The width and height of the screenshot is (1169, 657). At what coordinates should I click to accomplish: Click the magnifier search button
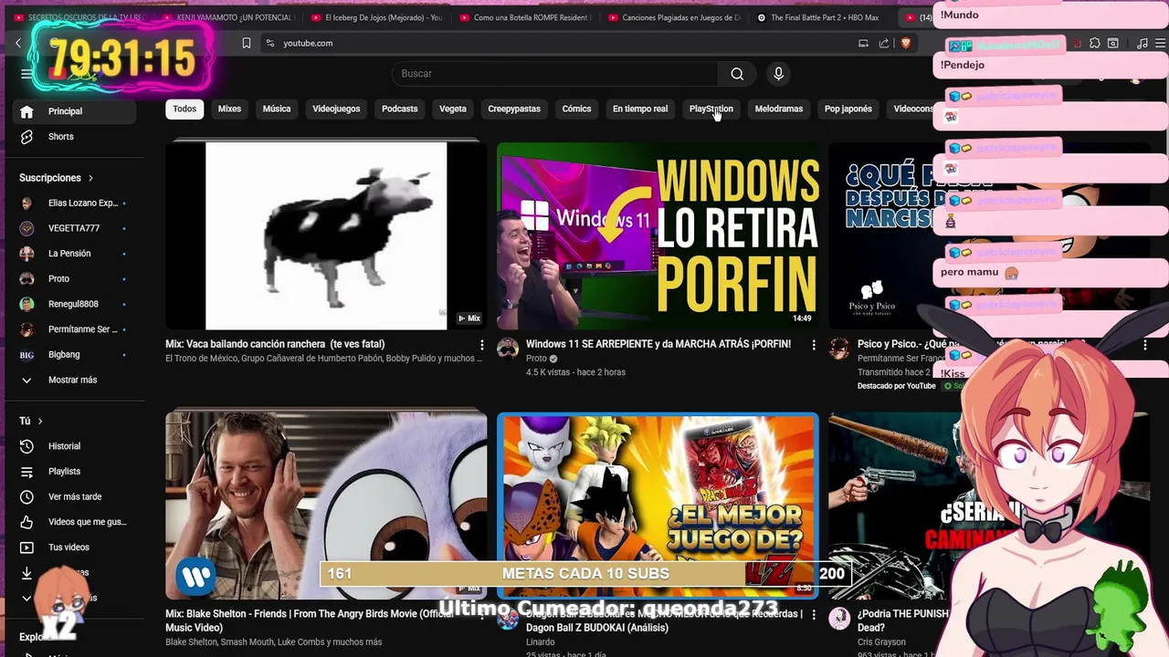(737, 74)
